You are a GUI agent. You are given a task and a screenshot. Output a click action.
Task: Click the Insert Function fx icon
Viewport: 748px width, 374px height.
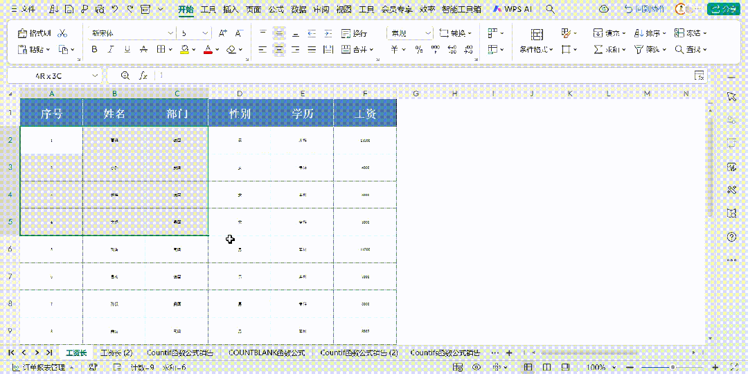coord(143,75)
